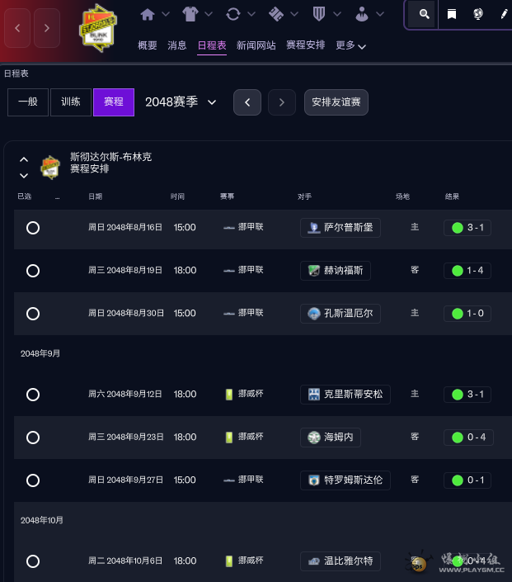Click club badge beside 斯彻达尔斯-布林克
Screen dimensions: 512x582
[x=50, y=168]
